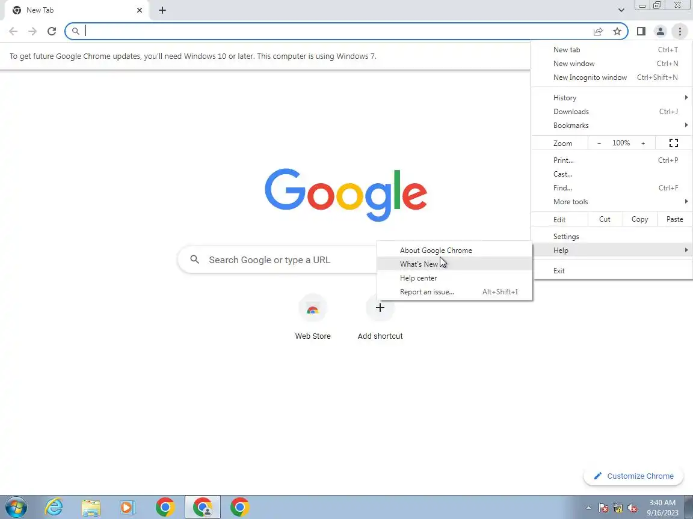The width and height of the screenshot is (693, 519).
Task: Open the Windows Start button
Action: (16, 507)
